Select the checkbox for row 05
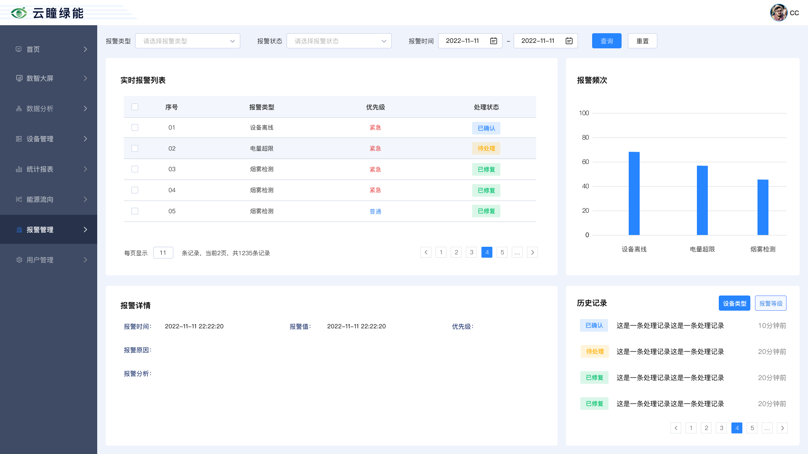This screenshot has width=808, height=454. tap(135, 211)
